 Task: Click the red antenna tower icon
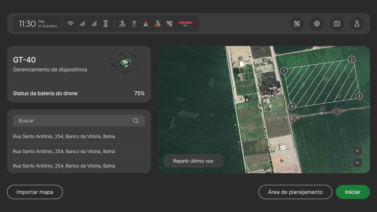point(145,24)
